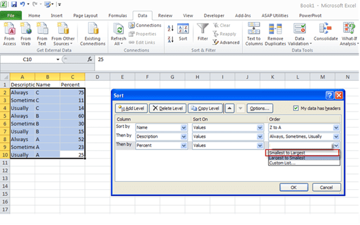Open sort Options button
This screenshot has height=225, width=360.
(260, 108)
